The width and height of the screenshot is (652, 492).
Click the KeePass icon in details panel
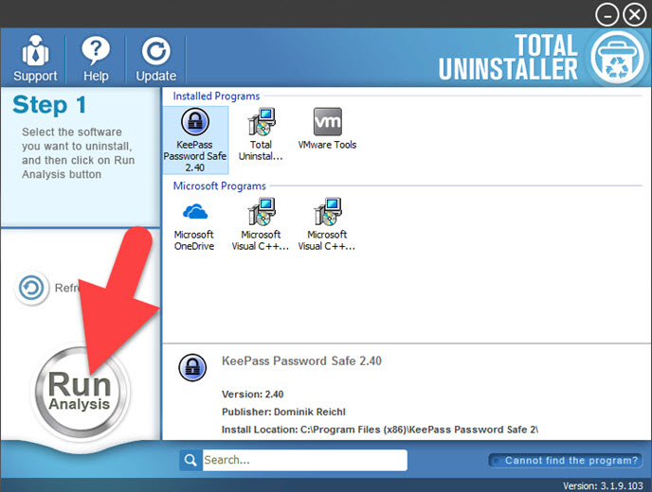192,367
